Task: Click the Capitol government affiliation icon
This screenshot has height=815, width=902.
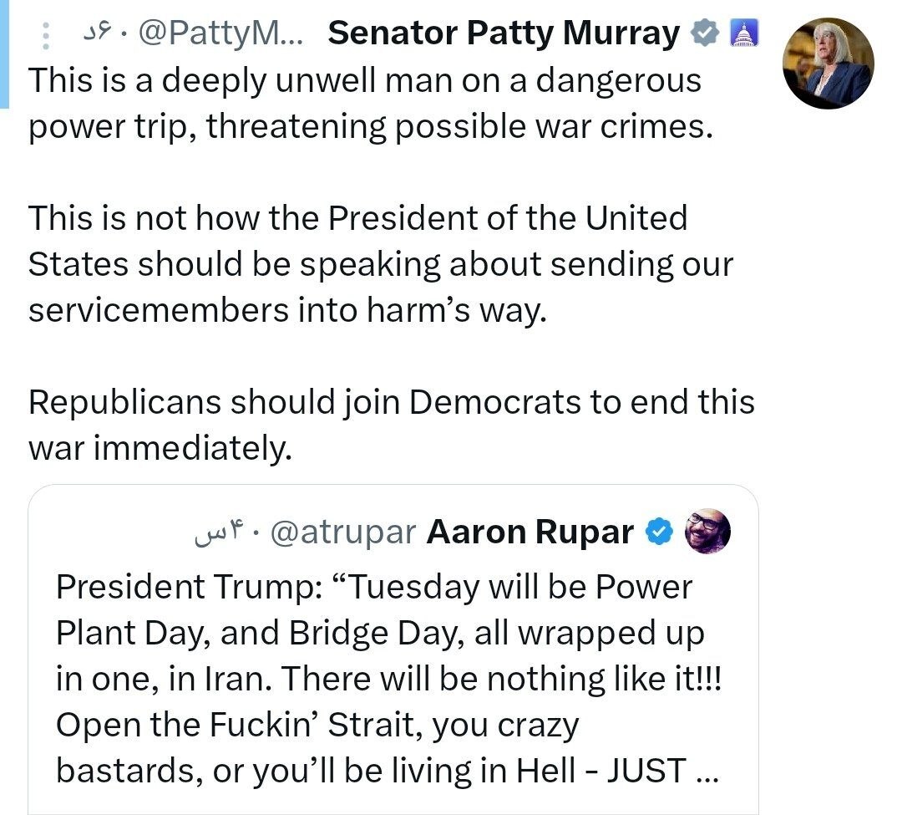Action: click(x=742, y=33)
